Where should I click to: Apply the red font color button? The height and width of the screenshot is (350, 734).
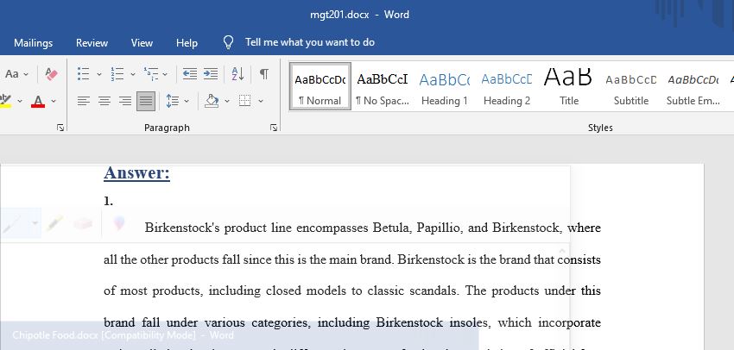[x=38, y=101]
